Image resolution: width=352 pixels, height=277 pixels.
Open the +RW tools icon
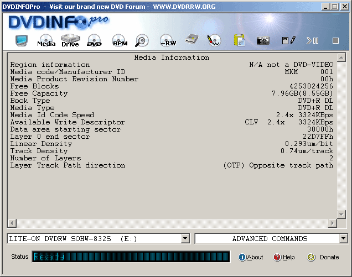[x=168, y=40]
